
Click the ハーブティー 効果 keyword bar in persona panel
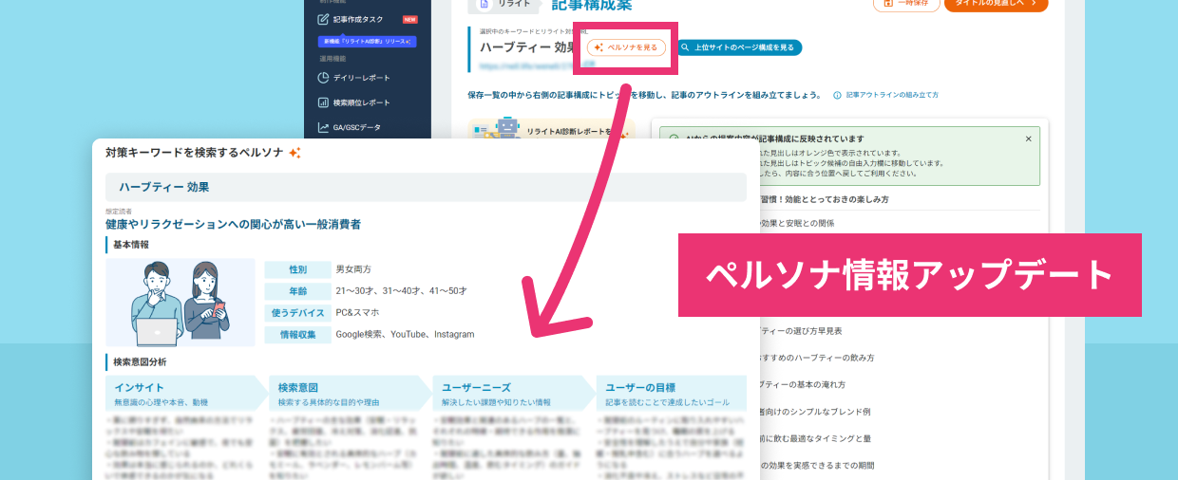(426, 187)
